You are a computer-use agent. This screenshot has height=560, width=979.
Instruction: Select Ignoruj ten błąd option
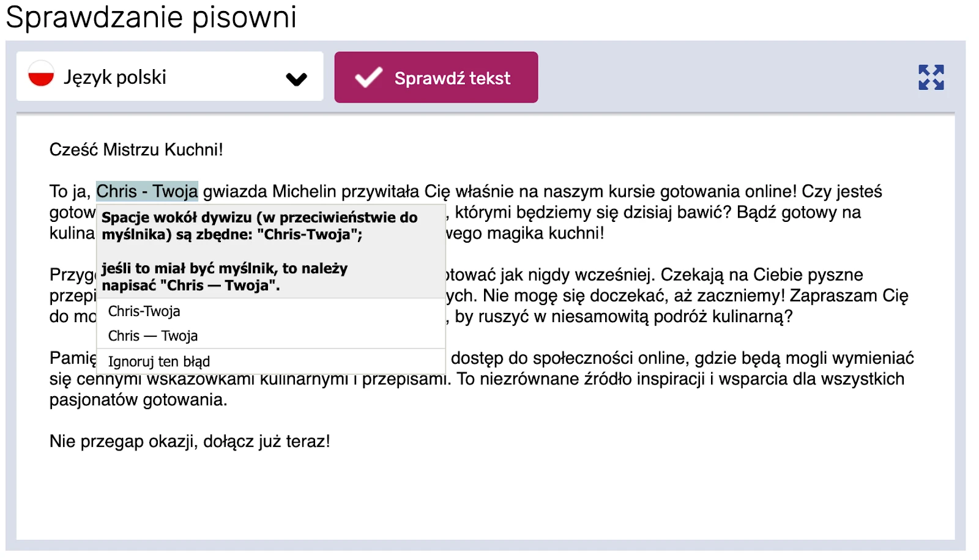(x=159, y=361)
